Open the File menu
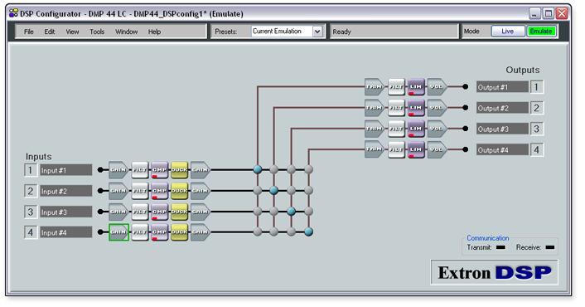The height and width of the screenshot is (307, 585). click(29, 32)
